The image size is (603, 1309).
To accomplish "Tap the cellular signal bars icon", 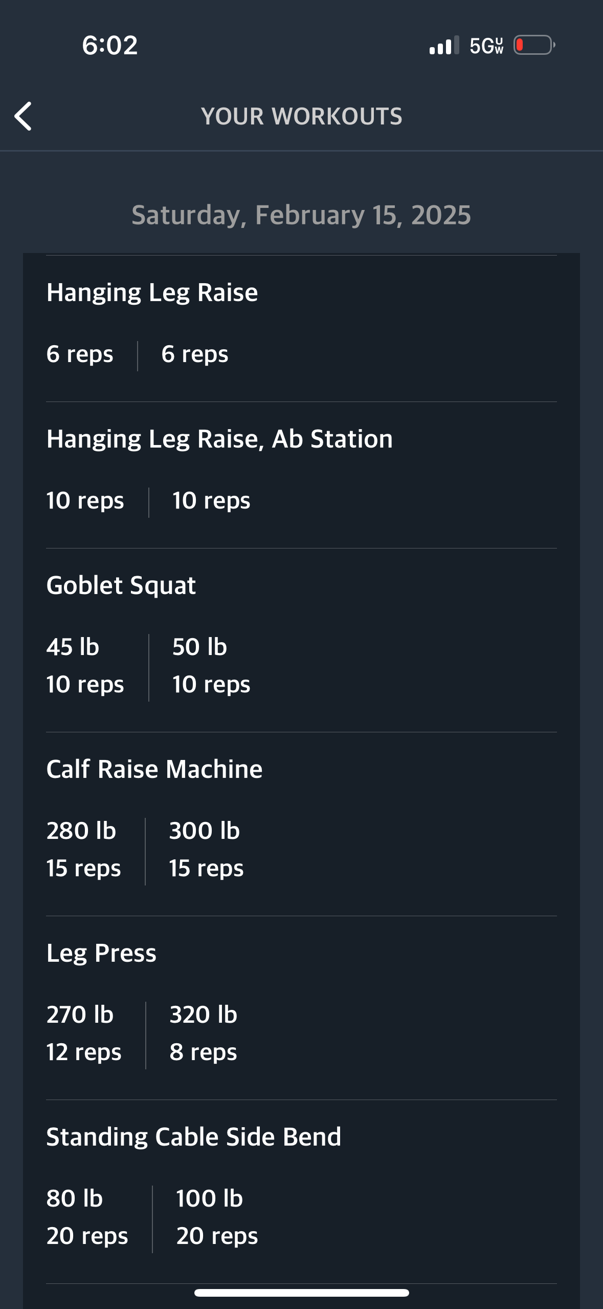I will pos(444,45).
